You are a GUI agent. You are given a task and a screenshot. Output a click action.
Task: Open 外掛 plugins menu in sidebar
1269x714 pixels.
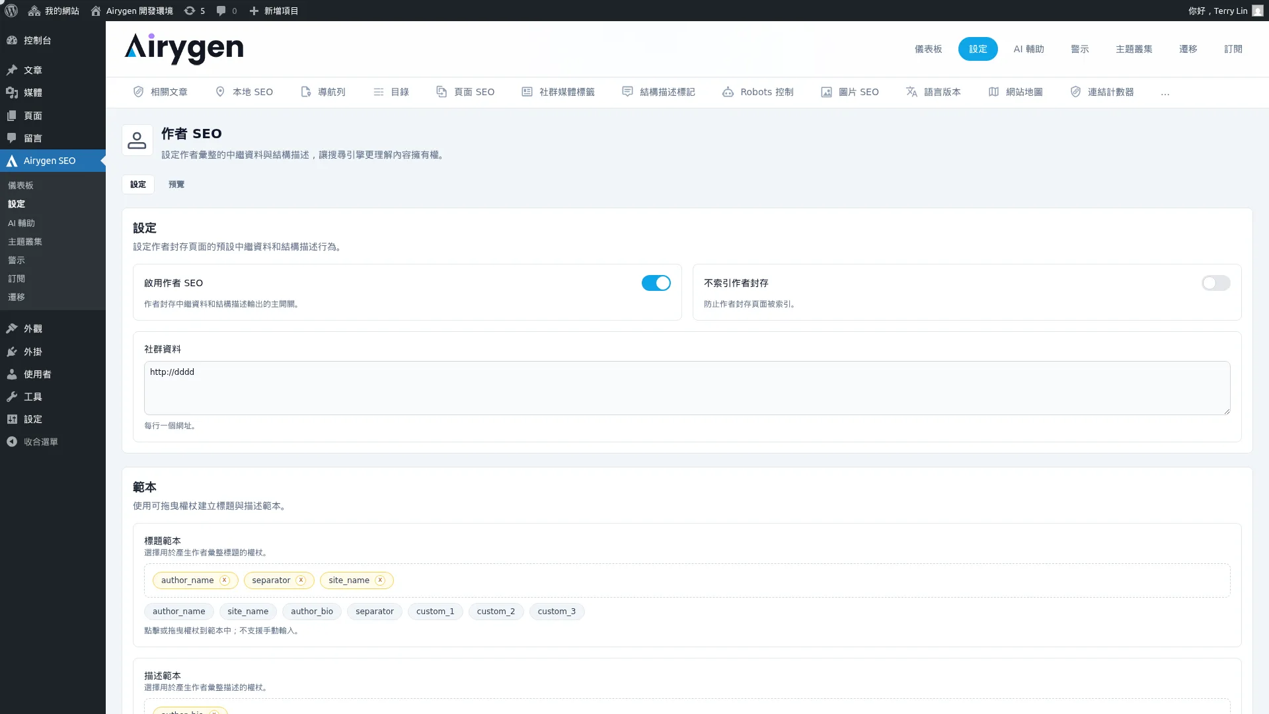coord(53,352)
